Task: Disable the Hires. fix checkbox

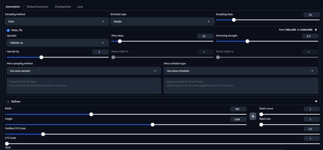Action: 8,30
